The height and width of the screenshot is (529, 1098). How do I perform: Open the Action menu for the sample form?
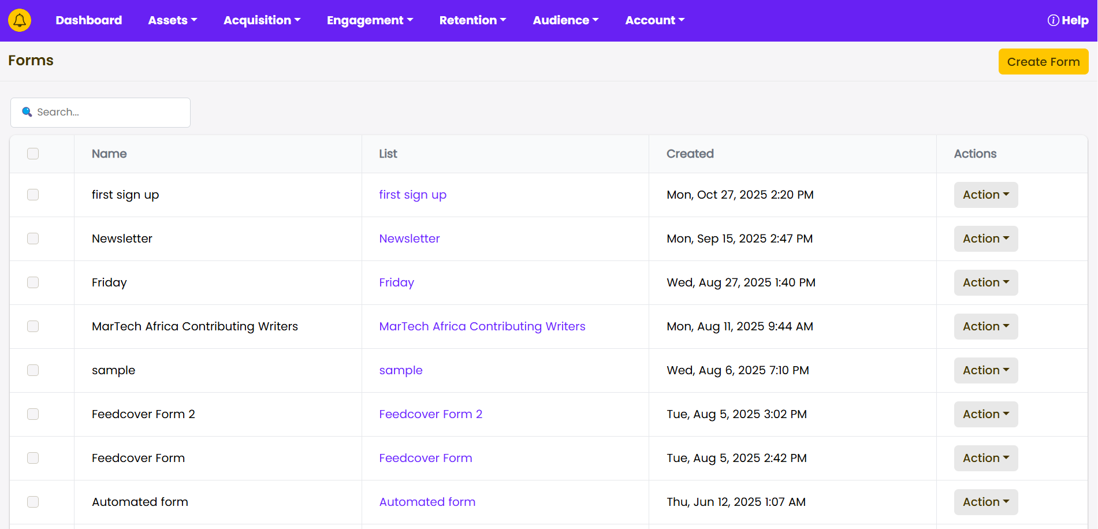[985, 370]
